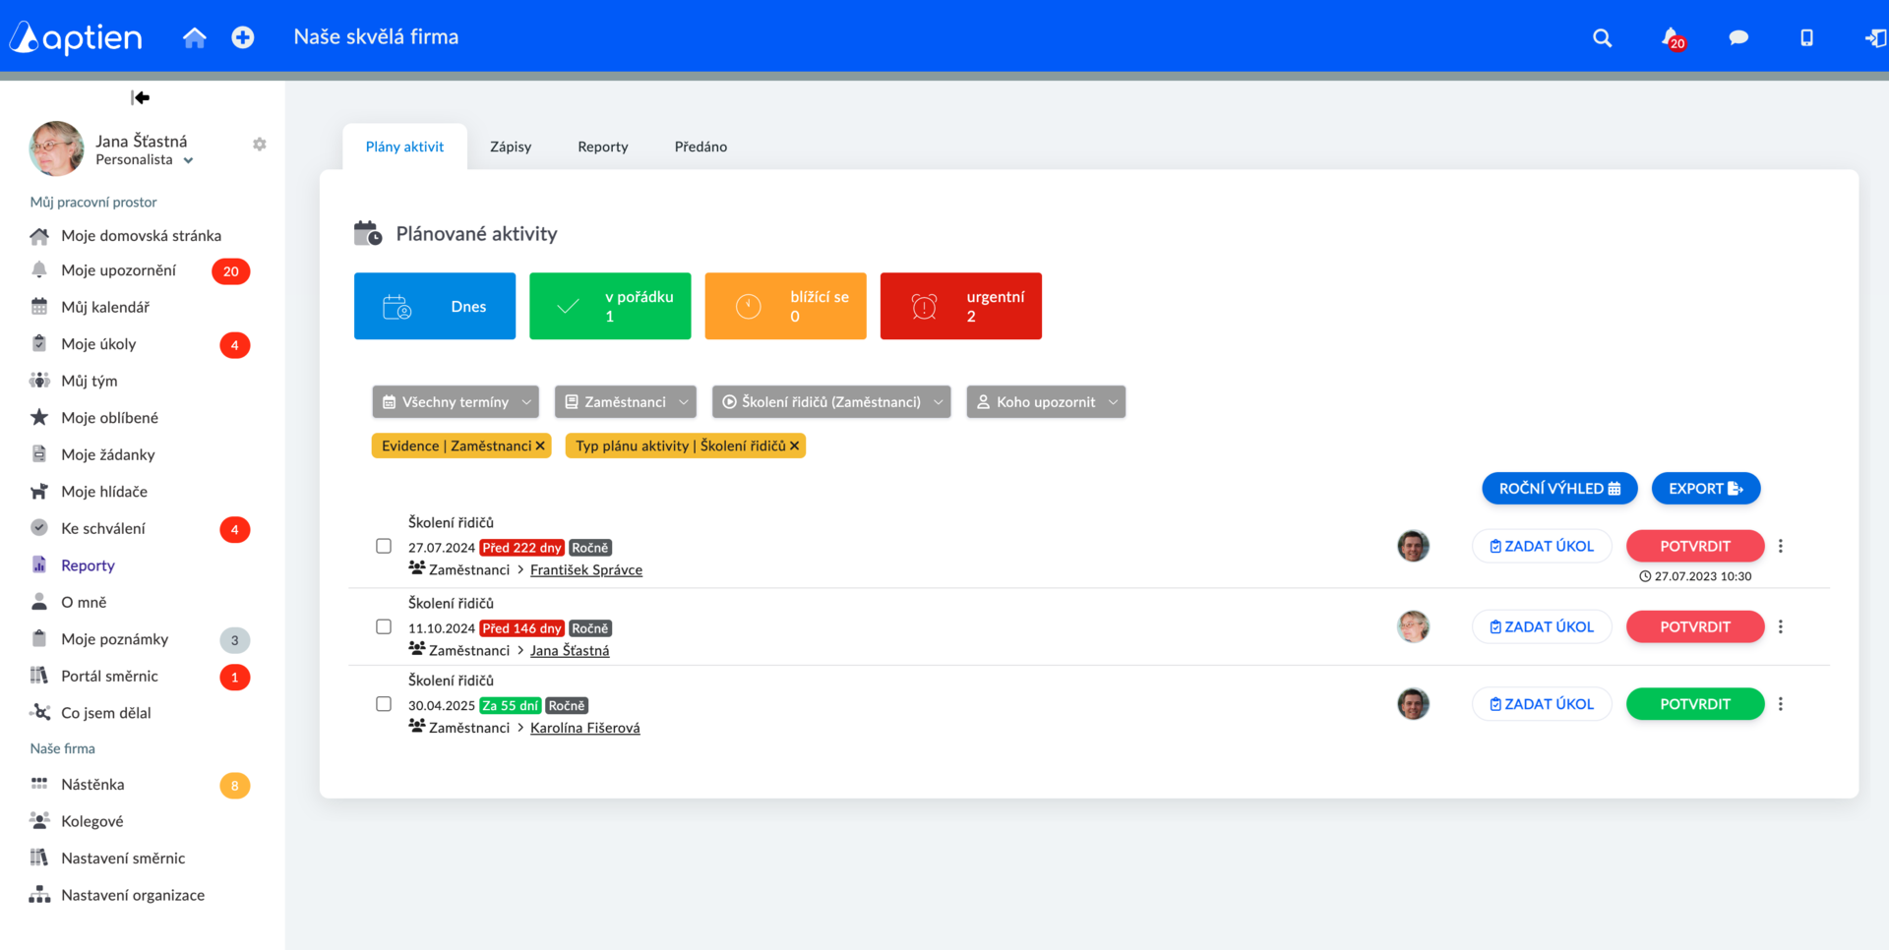
Task: Open the search magnifier in top bar
Action: coord(1602,37)
